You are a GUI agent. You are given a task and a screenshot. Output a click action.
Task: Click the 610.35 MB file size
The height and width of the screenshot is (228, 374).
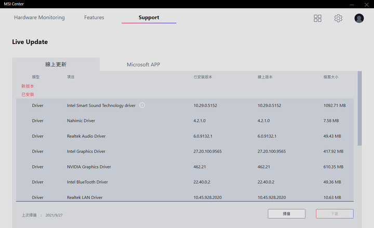click(x=333, y=167)
